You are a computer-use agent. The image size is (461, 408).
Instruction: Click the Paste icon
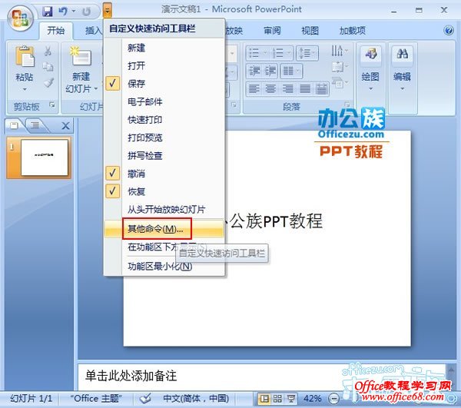coord(25,56)
